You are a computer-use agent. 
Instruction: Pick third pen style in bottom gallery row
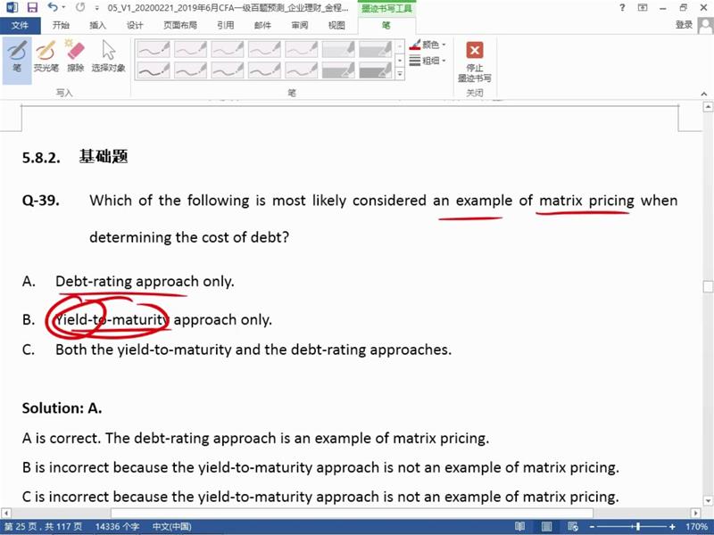(228, 70)
